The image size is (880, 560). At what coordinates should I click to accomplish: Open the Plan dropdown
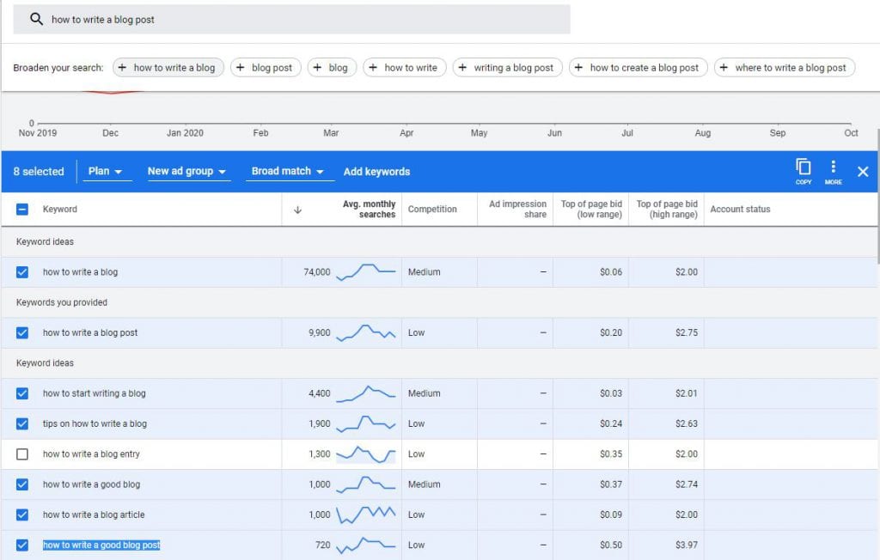coord(105,172)
